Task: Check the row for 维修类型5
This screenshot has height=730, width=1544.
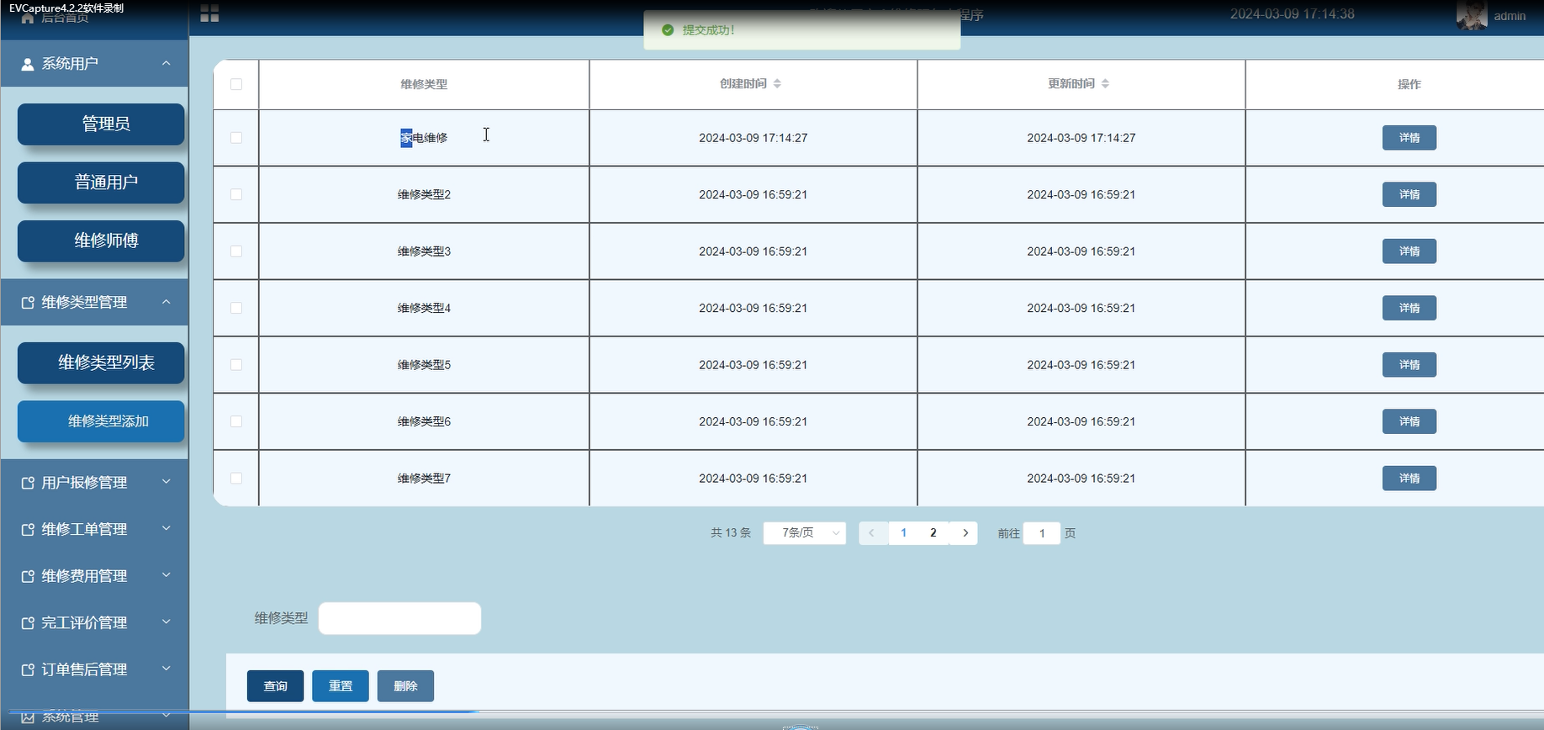Action: pos(236,365)
